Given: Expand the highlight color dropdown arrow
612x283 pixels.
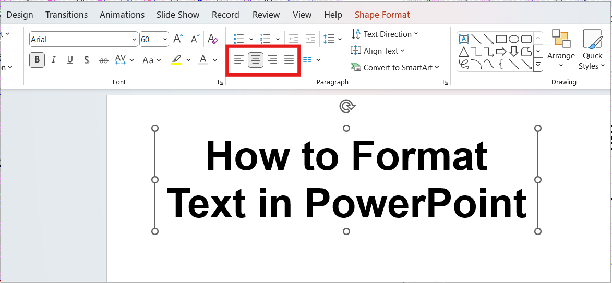Looking at the screenshot, I should point(188,60).
